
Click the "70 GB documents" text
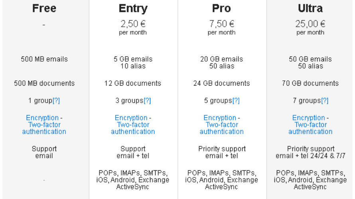pyautogui.click(x=310, y=83)
